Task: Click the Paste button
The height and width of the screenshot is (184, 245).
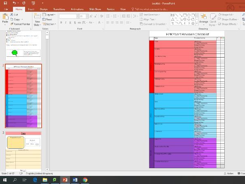Action: pyautogui.click(x=5, y=19)
